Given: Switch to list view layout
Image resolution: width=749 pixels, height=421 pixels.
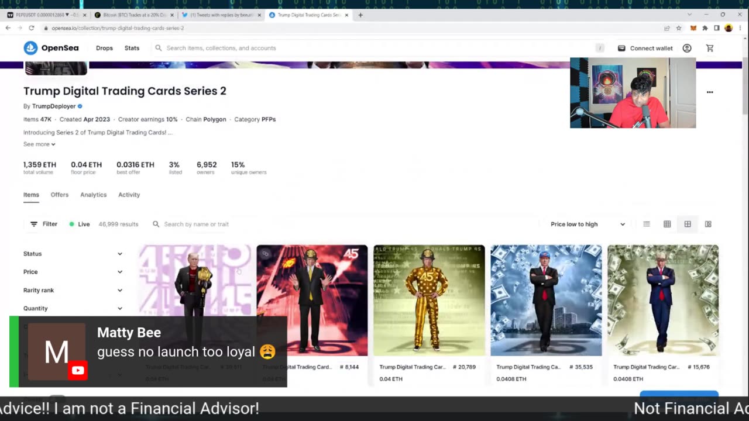Looking at the screenshot, I should pos(647,224).
